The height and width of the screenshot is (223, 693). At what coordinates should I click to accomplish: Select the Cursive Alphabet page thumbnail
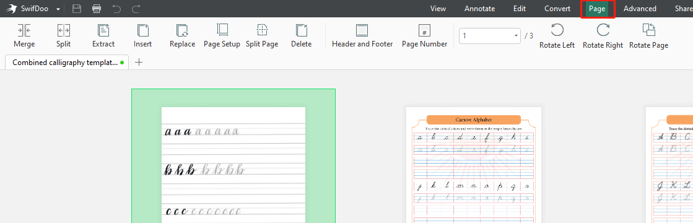coord(474,165)
